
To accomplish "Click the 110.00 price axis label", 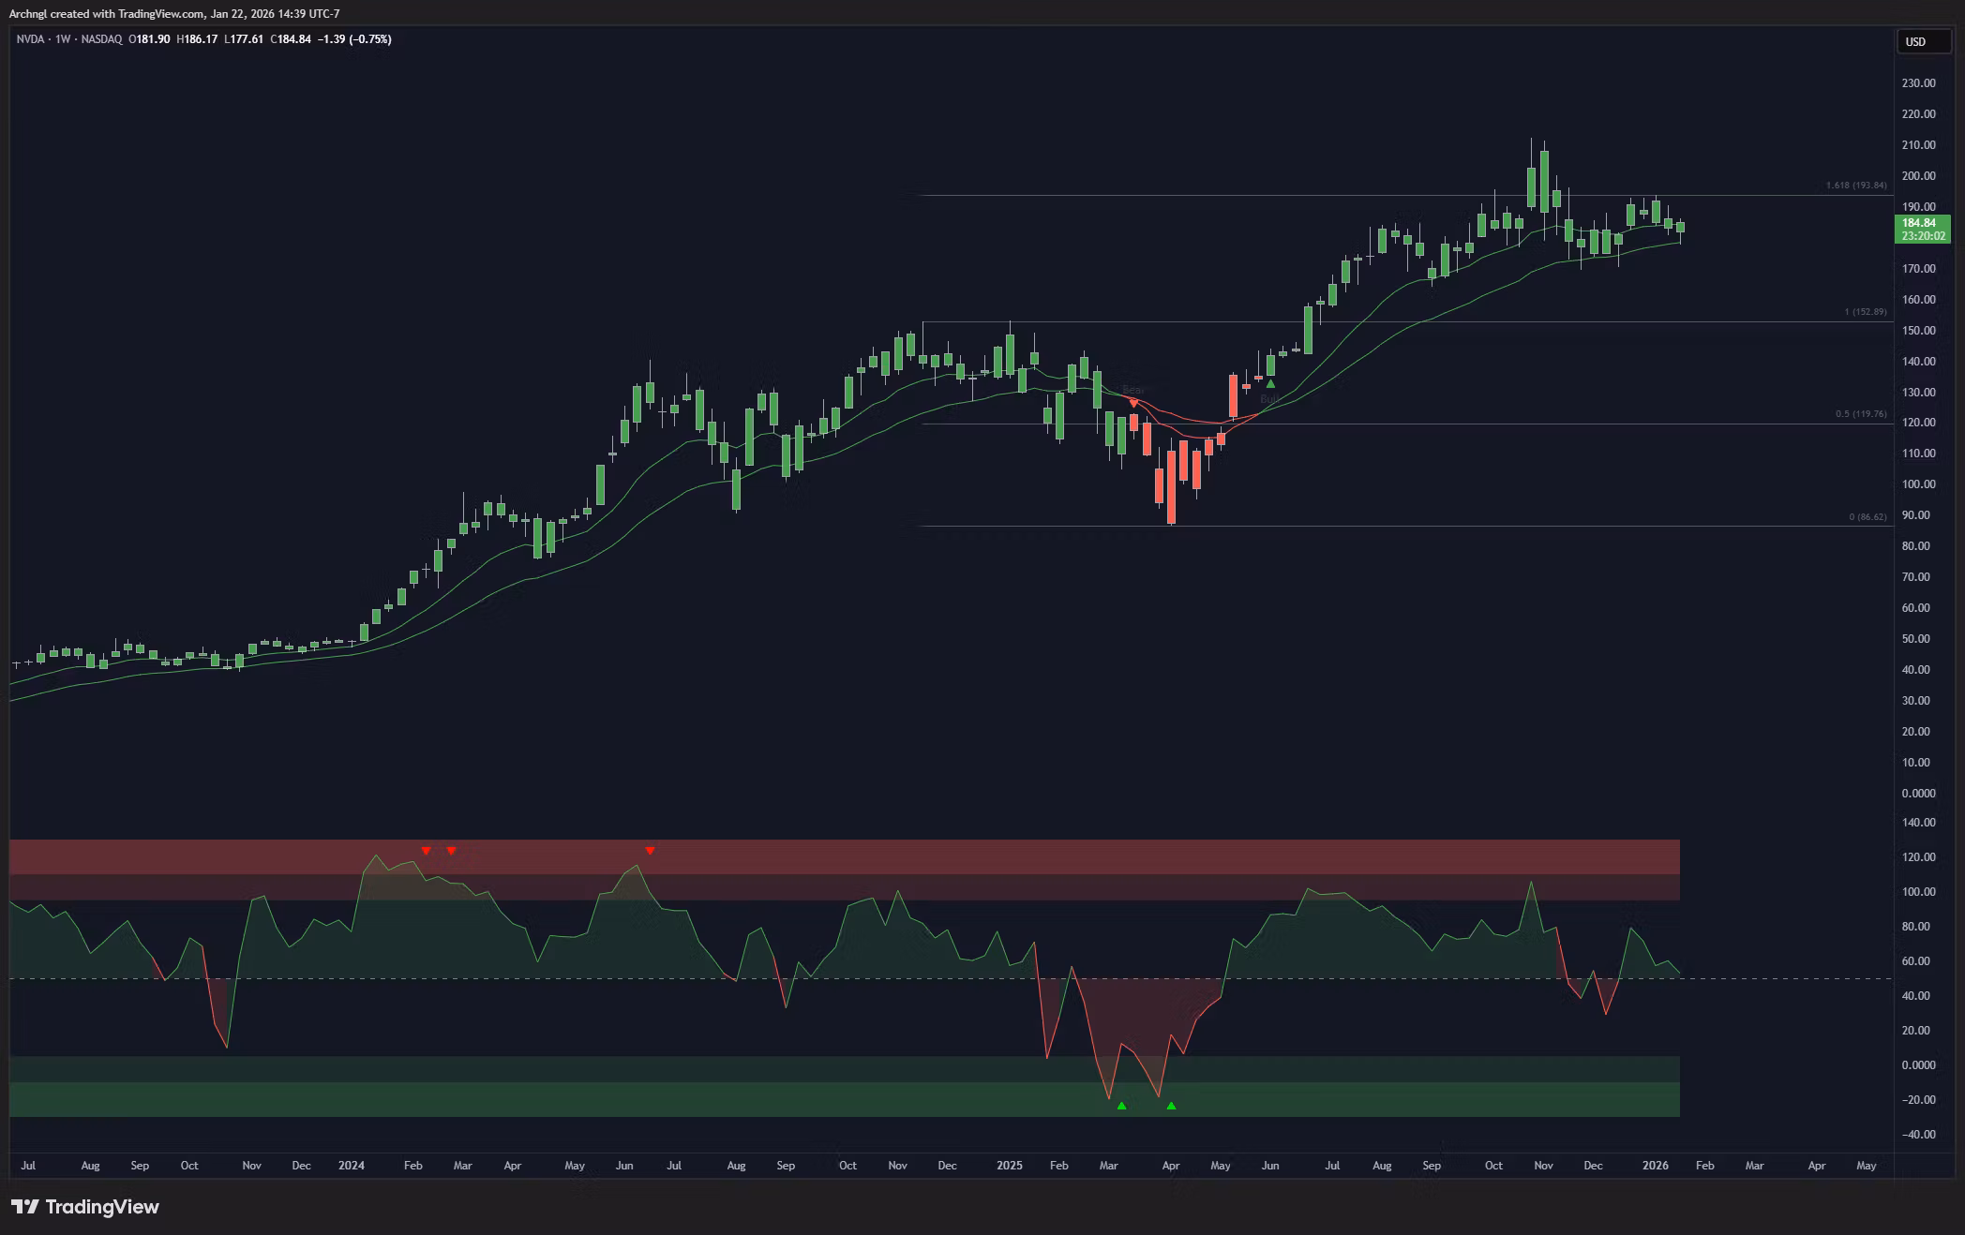I will point(1919,454).
